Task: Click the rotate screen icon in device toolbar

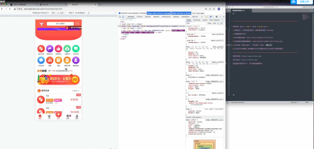Action: (x=89, y=13)
